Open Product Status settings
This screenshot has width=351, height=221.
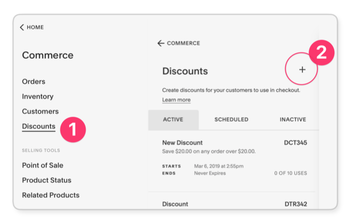pyautogui.click(x=47, y=180)
